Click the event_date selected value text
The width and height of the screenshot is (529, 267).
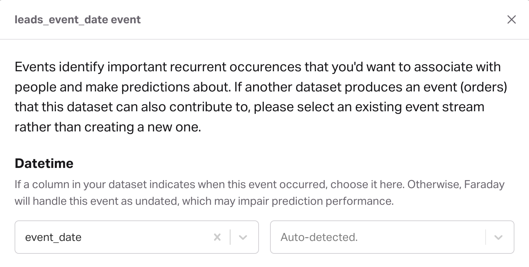tap(53, 237)
